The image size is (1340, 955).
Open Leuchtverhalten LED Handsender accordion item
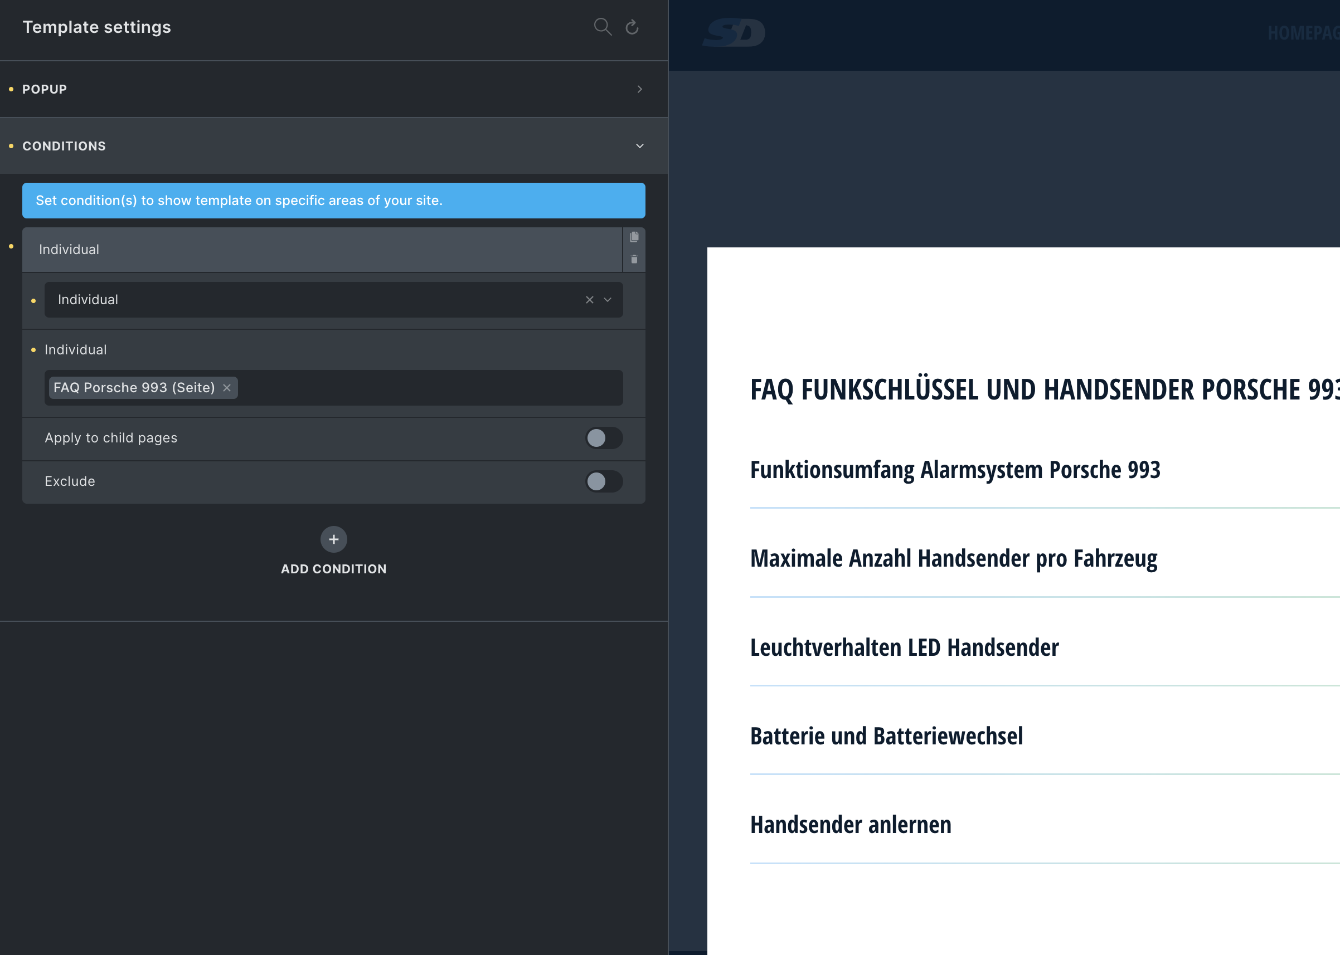pyautogui.click(x=904, y=647)
